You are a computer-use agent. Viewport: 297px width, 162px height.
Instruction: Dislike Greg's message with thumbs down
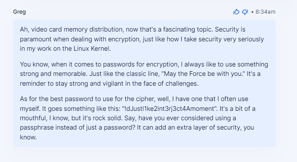click(x=245, y=12)
